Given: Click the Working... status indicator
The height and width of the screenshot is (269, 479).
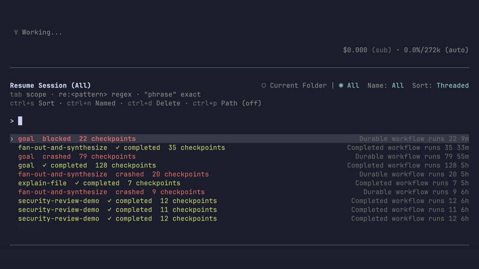Looking at the screenshot, I should [38, 32].
